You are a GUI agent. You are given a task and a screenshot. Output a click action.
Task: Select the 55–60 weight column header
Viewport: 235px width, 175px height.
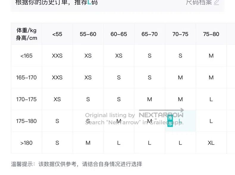88,34
